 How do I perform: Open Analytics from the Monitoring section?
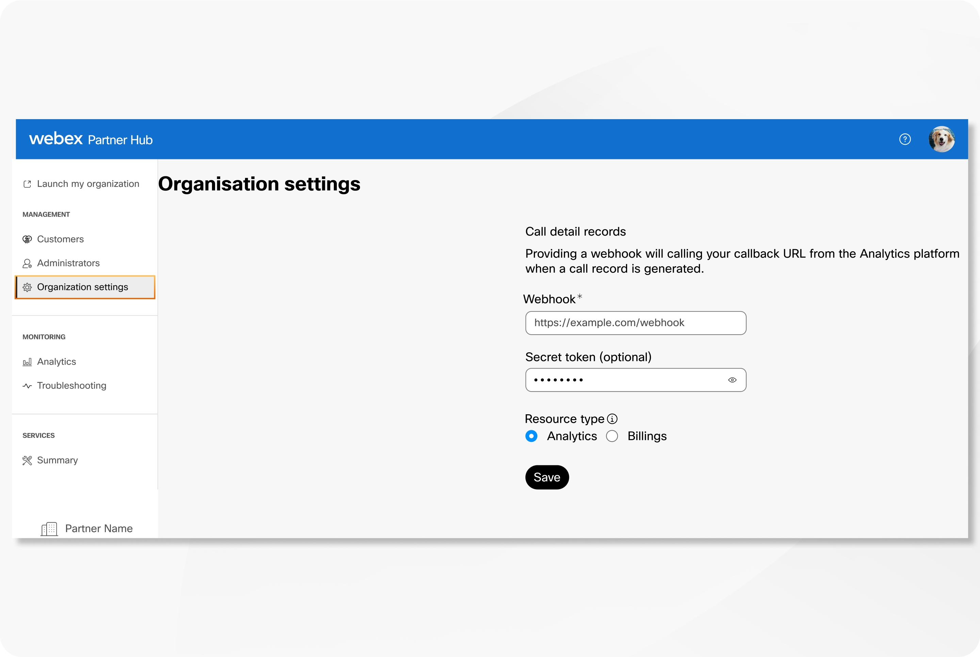coord(56,361)
